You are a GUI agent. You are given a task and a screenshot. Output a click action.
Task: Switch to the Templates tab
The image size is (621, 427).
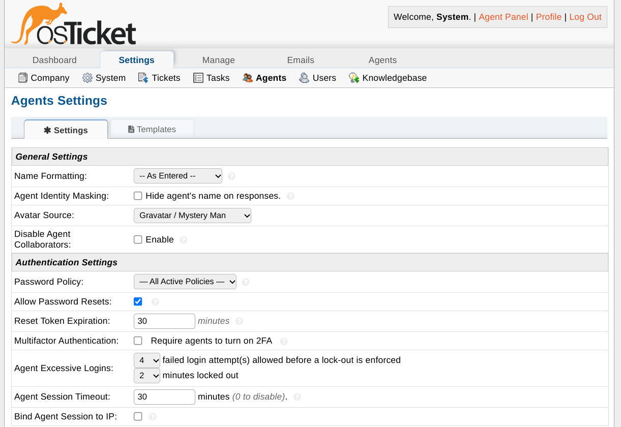click(152, 129)
